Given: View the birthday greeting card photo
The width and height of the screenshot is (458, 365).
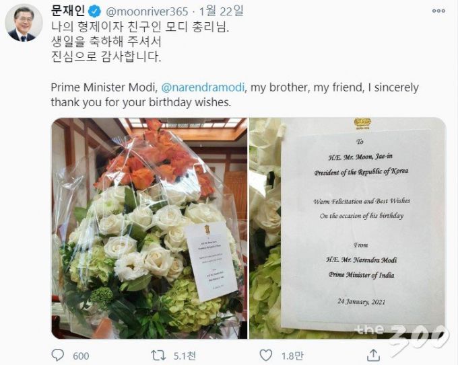Looking at the screenshot, I should pos(348,229).
